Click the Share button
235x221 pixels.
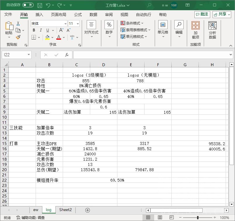click(221, 14)
